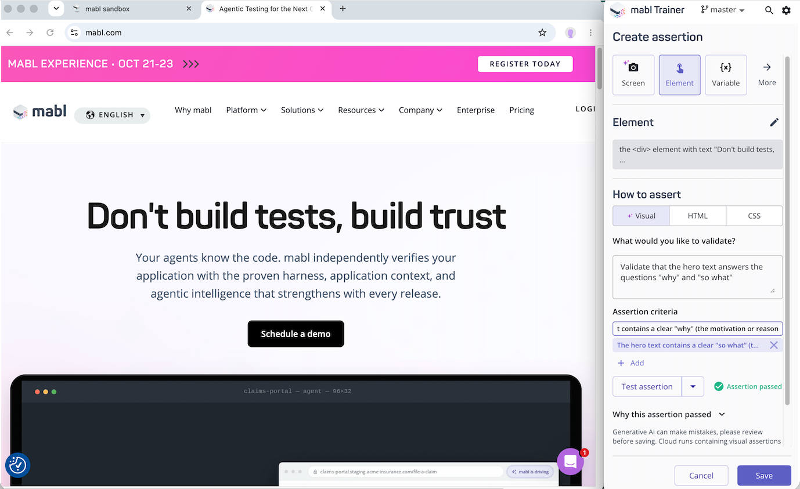This screenshot has height=489, width=800.
Task: Click the "Assertion passed" status text
Action: coord(754,386)
